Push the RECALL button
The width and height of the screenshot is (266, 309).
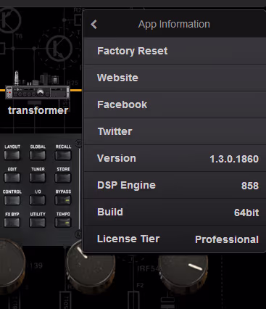(x=63, y=155)
